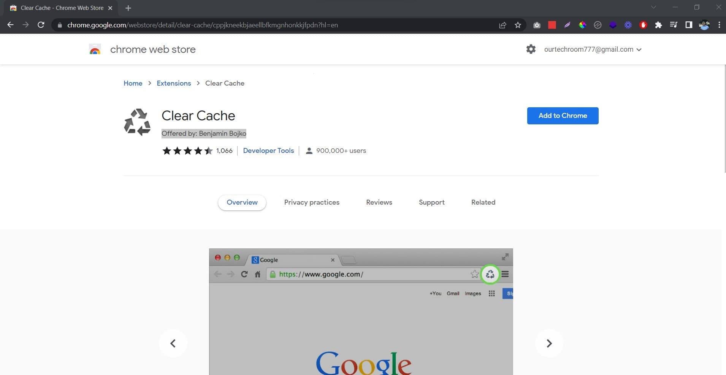Click the address bar URL
726x375 pixels.
point(203,25)
